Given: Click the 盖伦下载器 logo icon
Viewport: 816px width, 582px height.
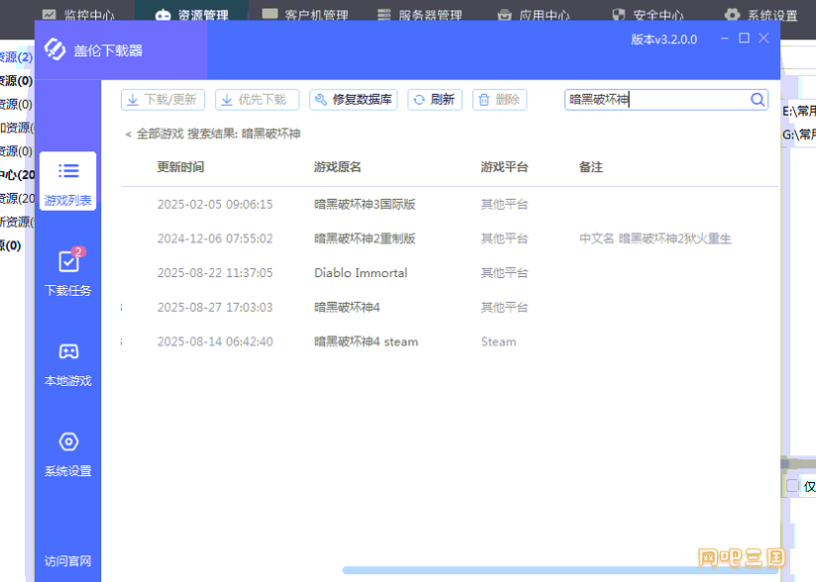Looking at the screenshot, I should coord(55,49).
